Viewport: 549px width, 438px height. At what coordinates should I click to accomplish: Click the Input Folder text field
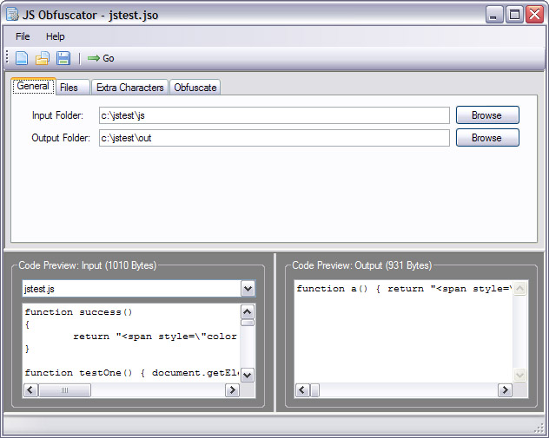click(274, 115)
